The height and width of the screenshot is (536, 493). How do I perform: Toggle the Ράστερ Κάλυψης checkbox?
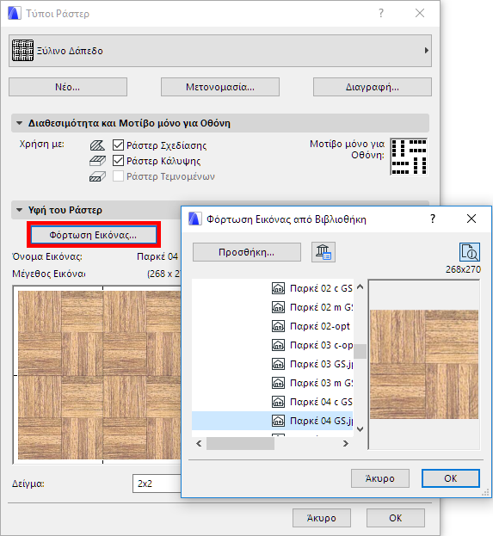(x=118, y=160)
